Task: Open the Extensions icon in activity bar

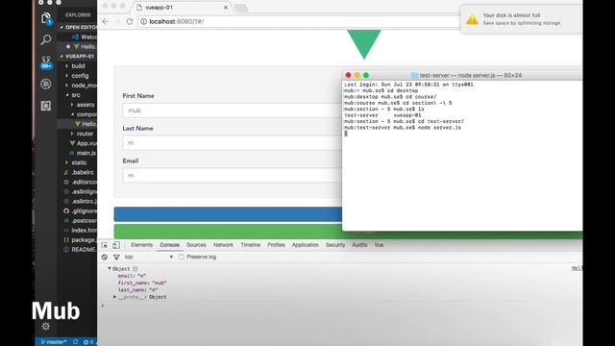Action: coord(46,106)
